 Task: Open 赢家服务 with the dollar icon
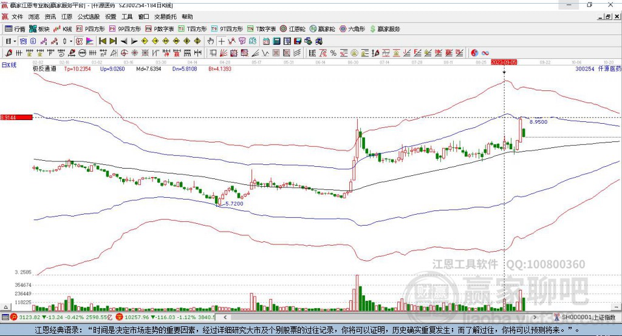pyautogui.click(x=384, y=29)
